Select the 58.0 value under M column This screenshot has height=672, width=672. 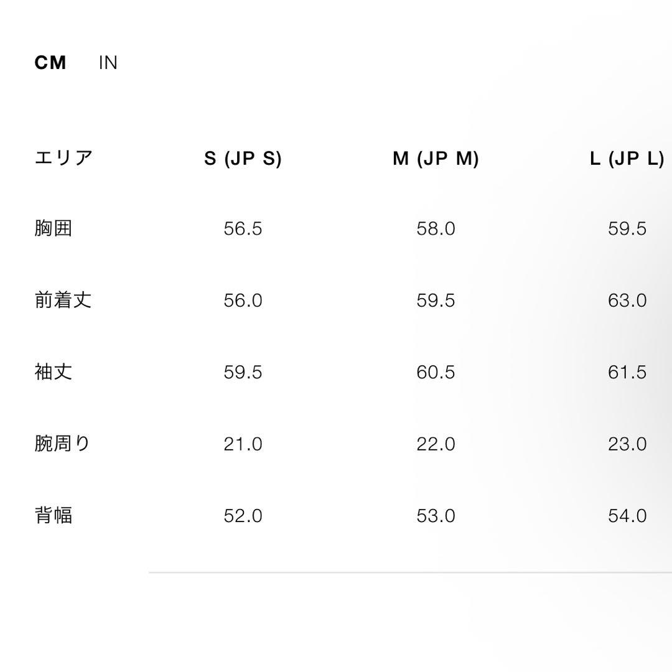click(x=434, y=229)
